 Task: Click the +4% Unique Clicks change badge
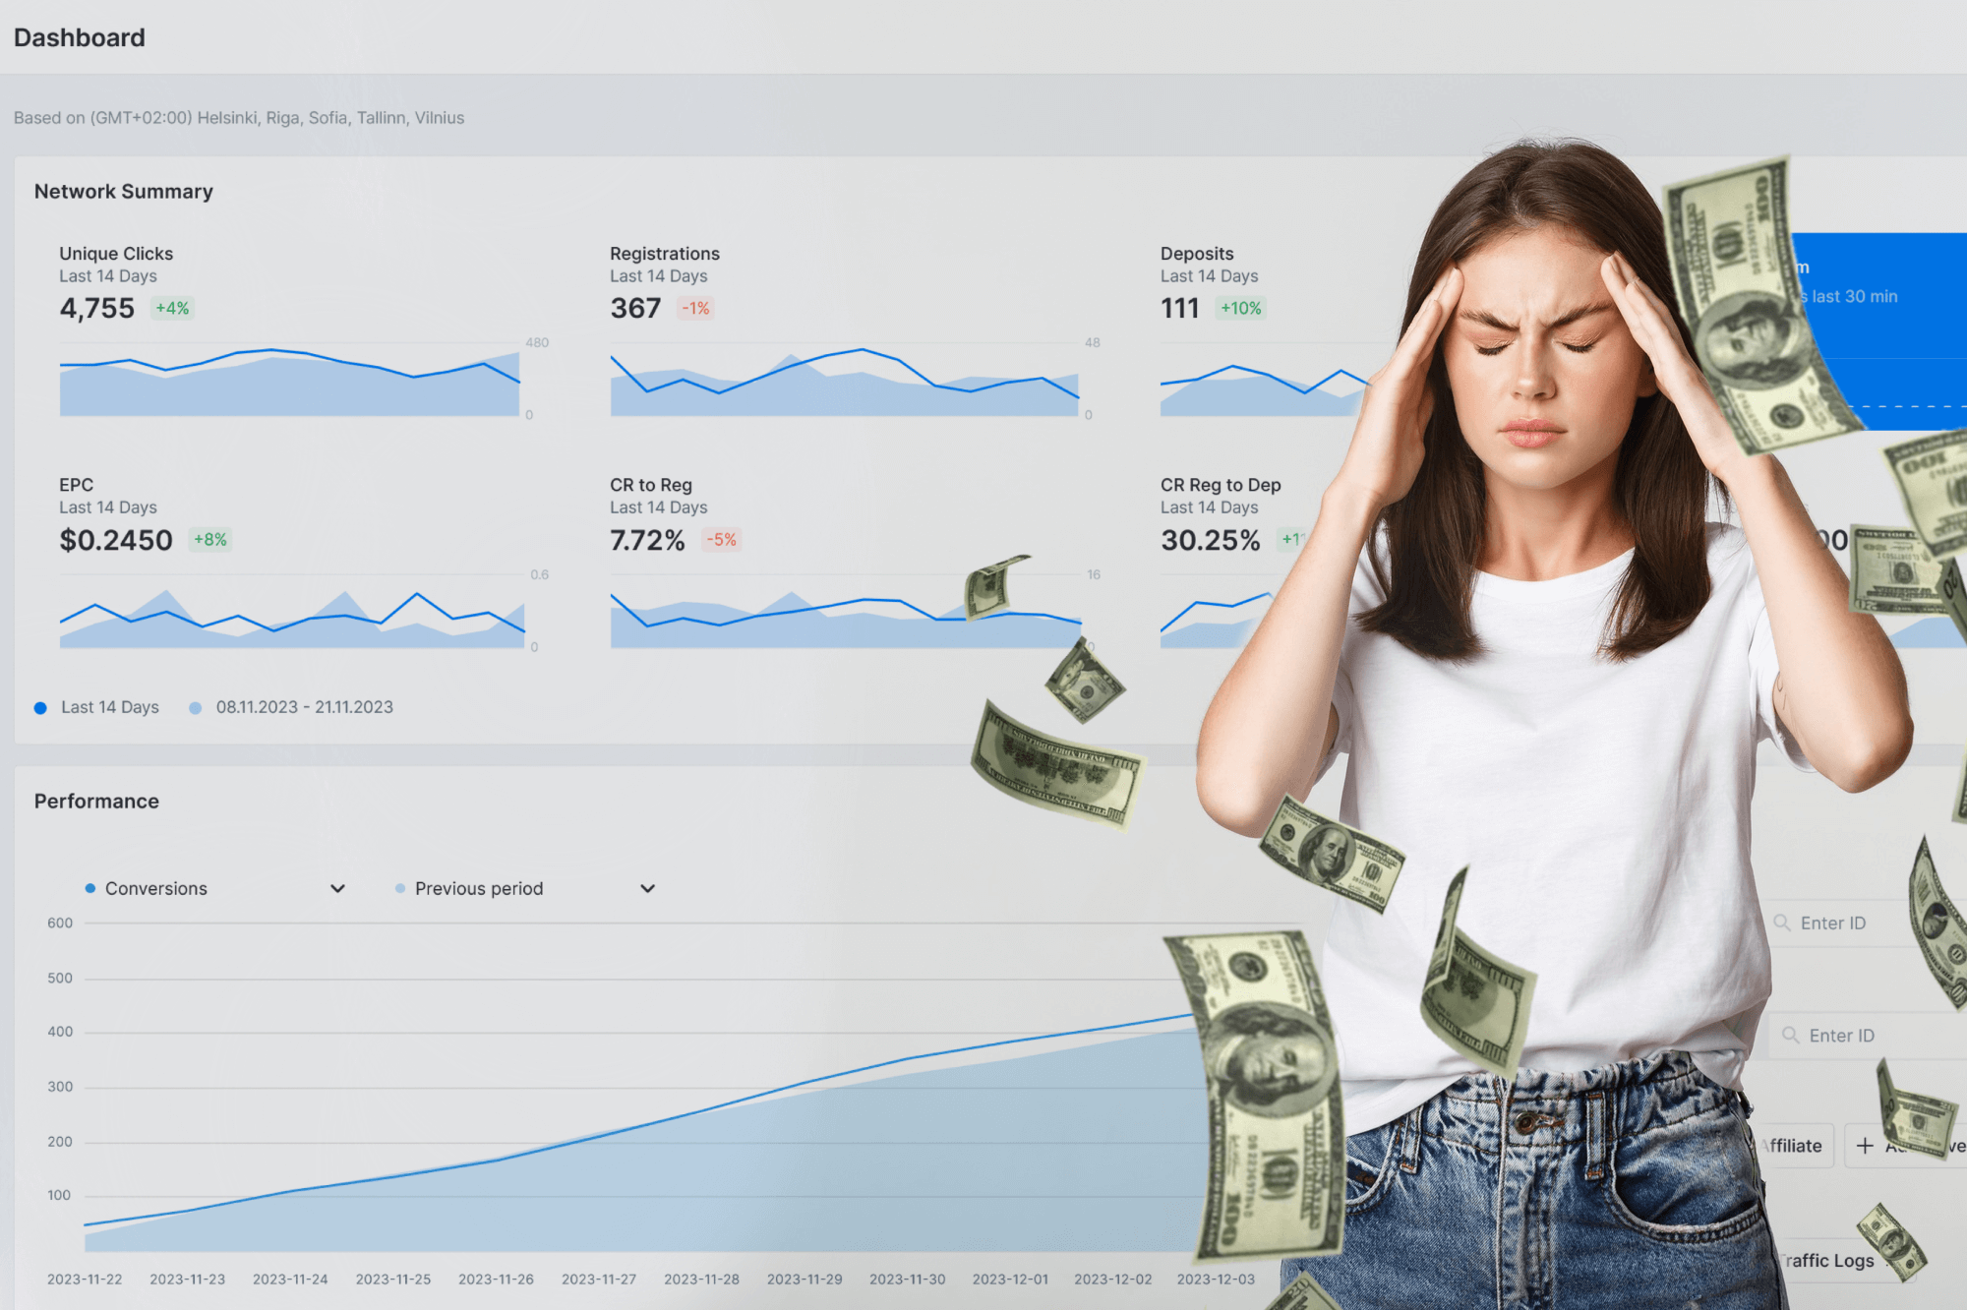(x=172, y=308)
